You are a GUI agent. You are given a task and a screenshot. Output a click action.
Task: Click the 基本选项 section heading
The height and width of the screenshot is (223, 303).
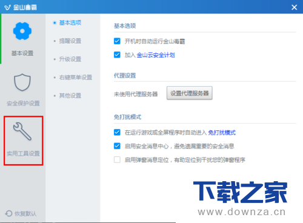coord(125,26)
